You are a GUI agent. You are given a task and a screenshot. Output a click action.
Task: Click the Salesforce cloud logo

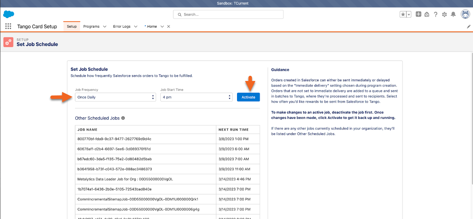click(x=8, y=14)
